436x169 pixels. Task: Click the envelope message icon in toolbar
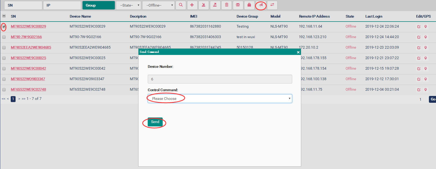(238, 5)
